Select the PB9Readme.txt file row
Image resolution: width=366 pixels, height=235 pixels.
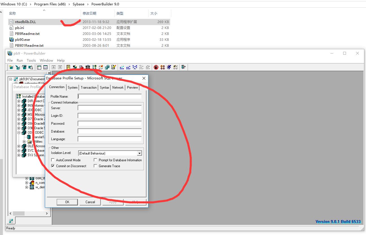click(89, 33)
